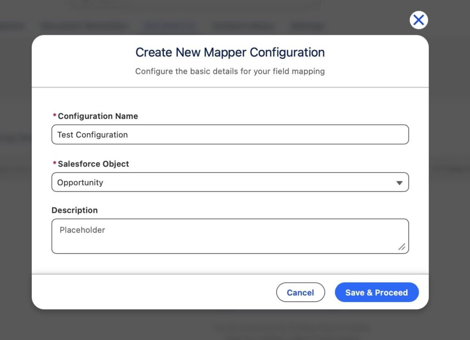Close the Create New Mapper Configuration dialog
The height and width of the screenshot is (340, 470).
[x=419, y=20]
